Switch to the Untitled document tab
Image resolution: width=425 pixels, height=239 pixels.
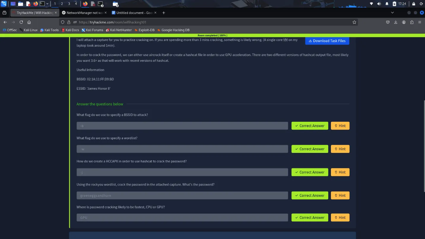(134, 13)
